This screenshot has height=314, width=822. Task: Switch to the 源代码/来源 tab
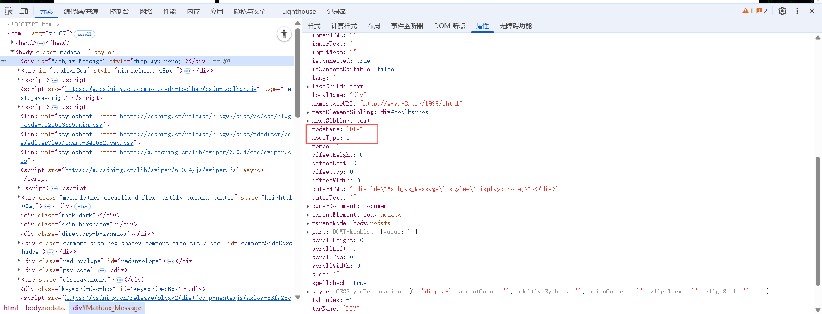point(81,12)
